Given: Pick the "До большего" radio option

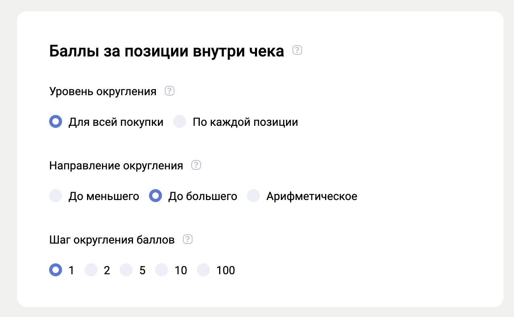Looking at the screenshot, I should coord(155,196).
